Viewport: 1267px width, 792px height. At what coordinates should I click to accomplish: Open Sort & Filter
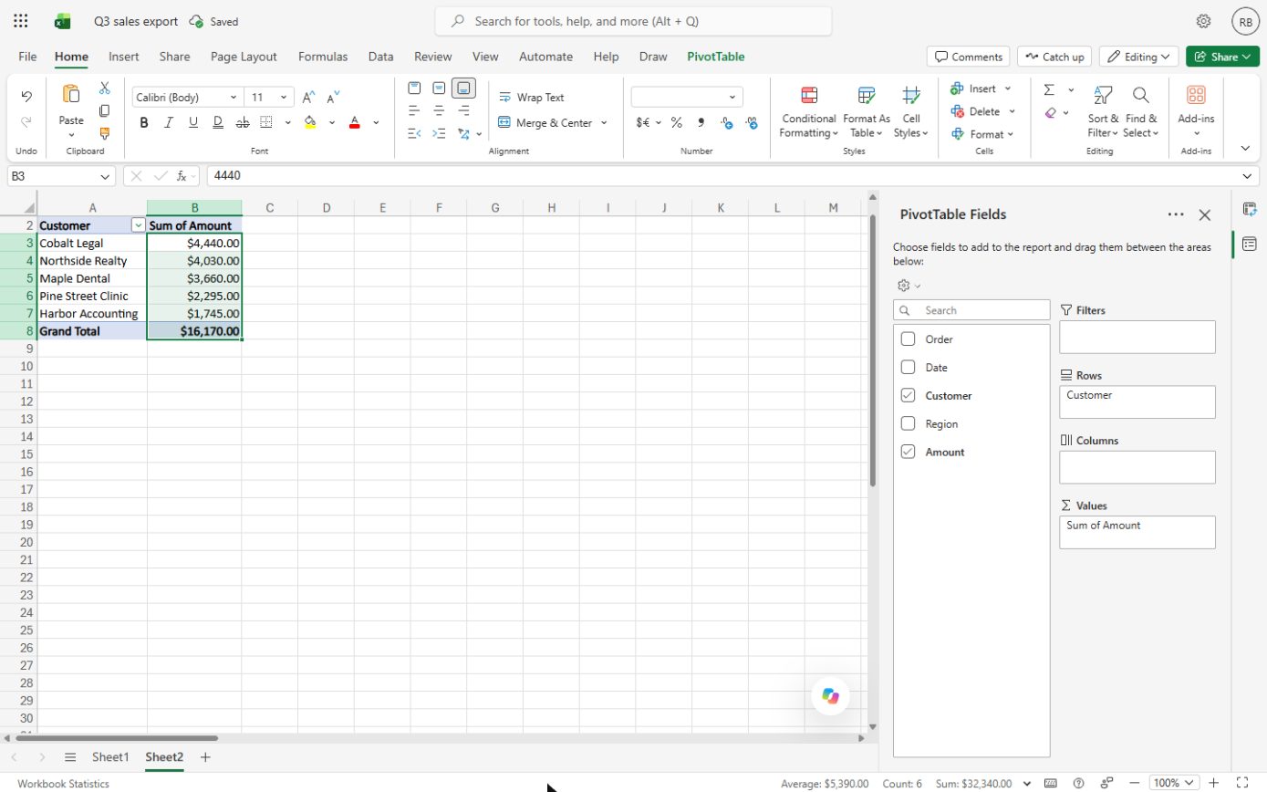[x=1103, y=113]
